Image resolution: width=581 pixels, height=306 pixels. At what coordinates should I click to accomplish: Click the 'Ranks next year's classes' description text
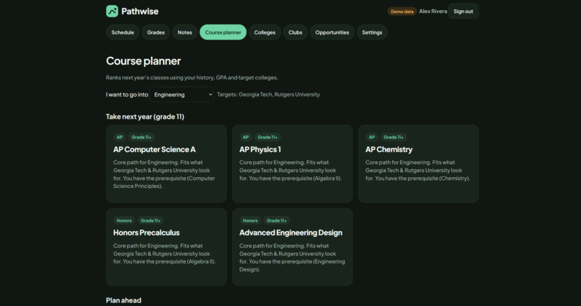tap(192, 78)
